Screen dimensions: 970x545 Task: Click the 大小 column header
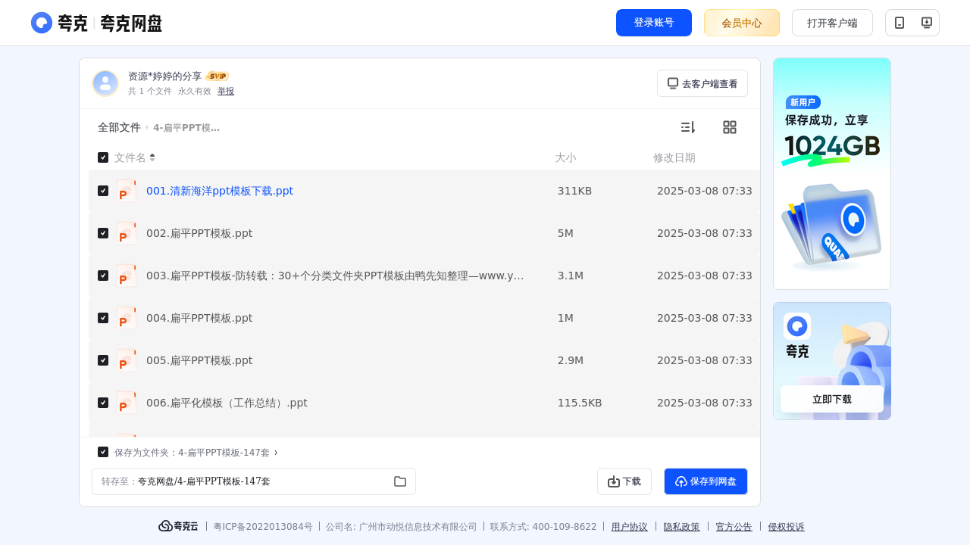tap(565, 157)
